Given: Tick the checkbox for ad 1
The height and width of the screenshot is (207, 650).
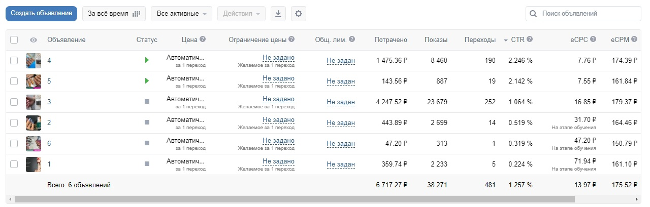Looking at the screenshot, I should 14,164.
